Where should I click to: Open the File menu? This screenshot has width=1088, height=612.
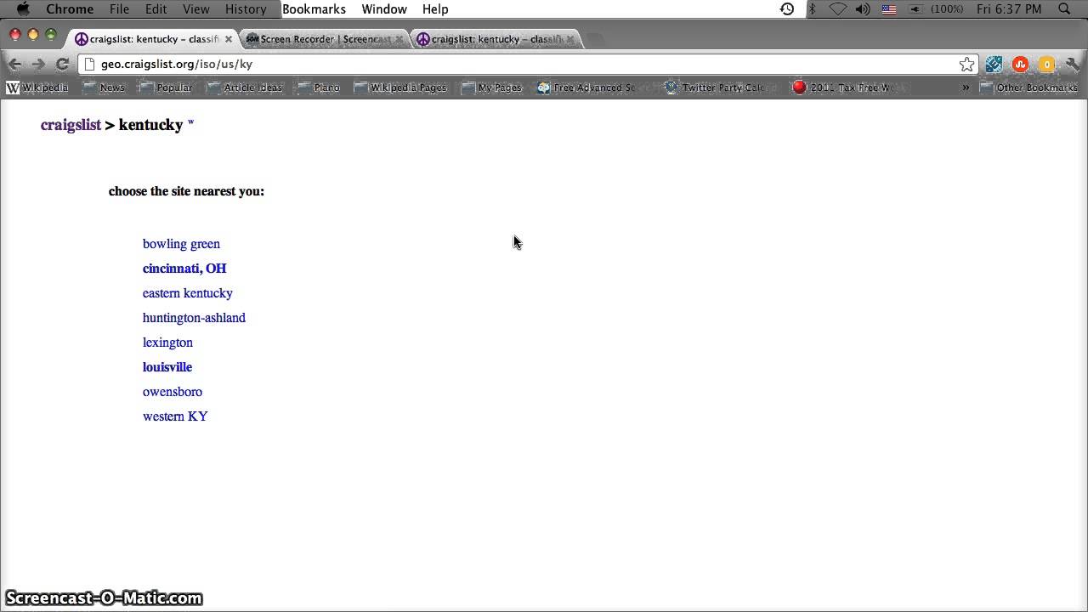(119, 9)
